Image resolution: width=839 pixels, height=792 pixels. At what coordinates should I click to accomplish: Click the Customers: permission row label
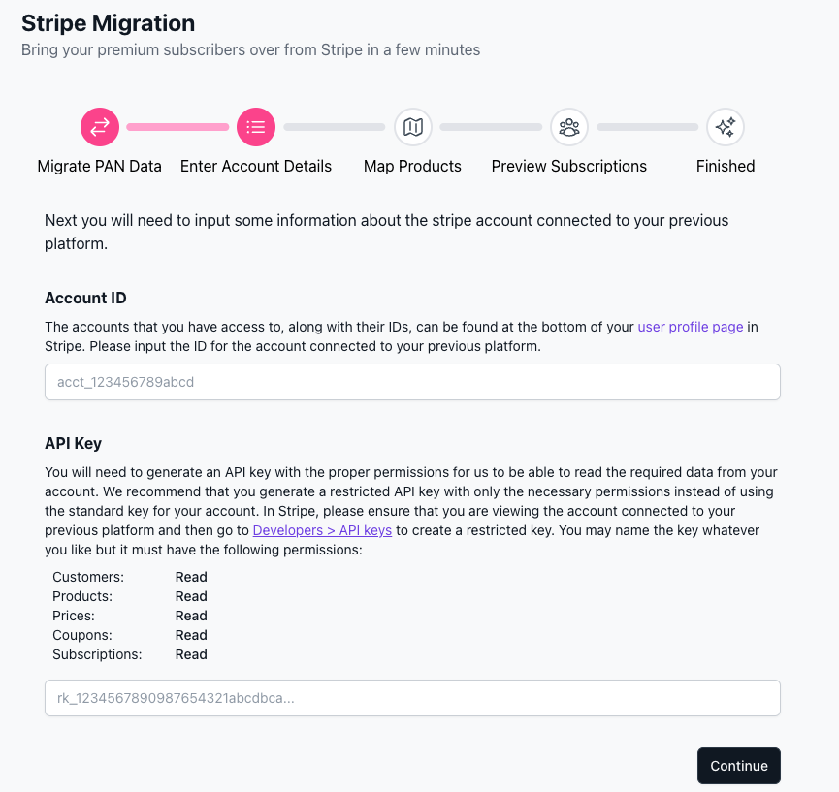click(x=88, y=577)
